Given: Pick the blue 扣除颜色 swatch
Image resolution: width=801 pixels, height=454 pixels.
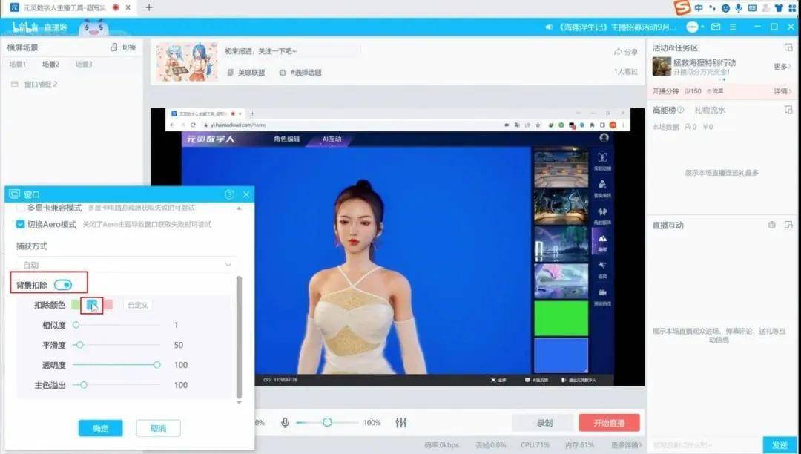Looking at the screenshot, I should (91, 305).
